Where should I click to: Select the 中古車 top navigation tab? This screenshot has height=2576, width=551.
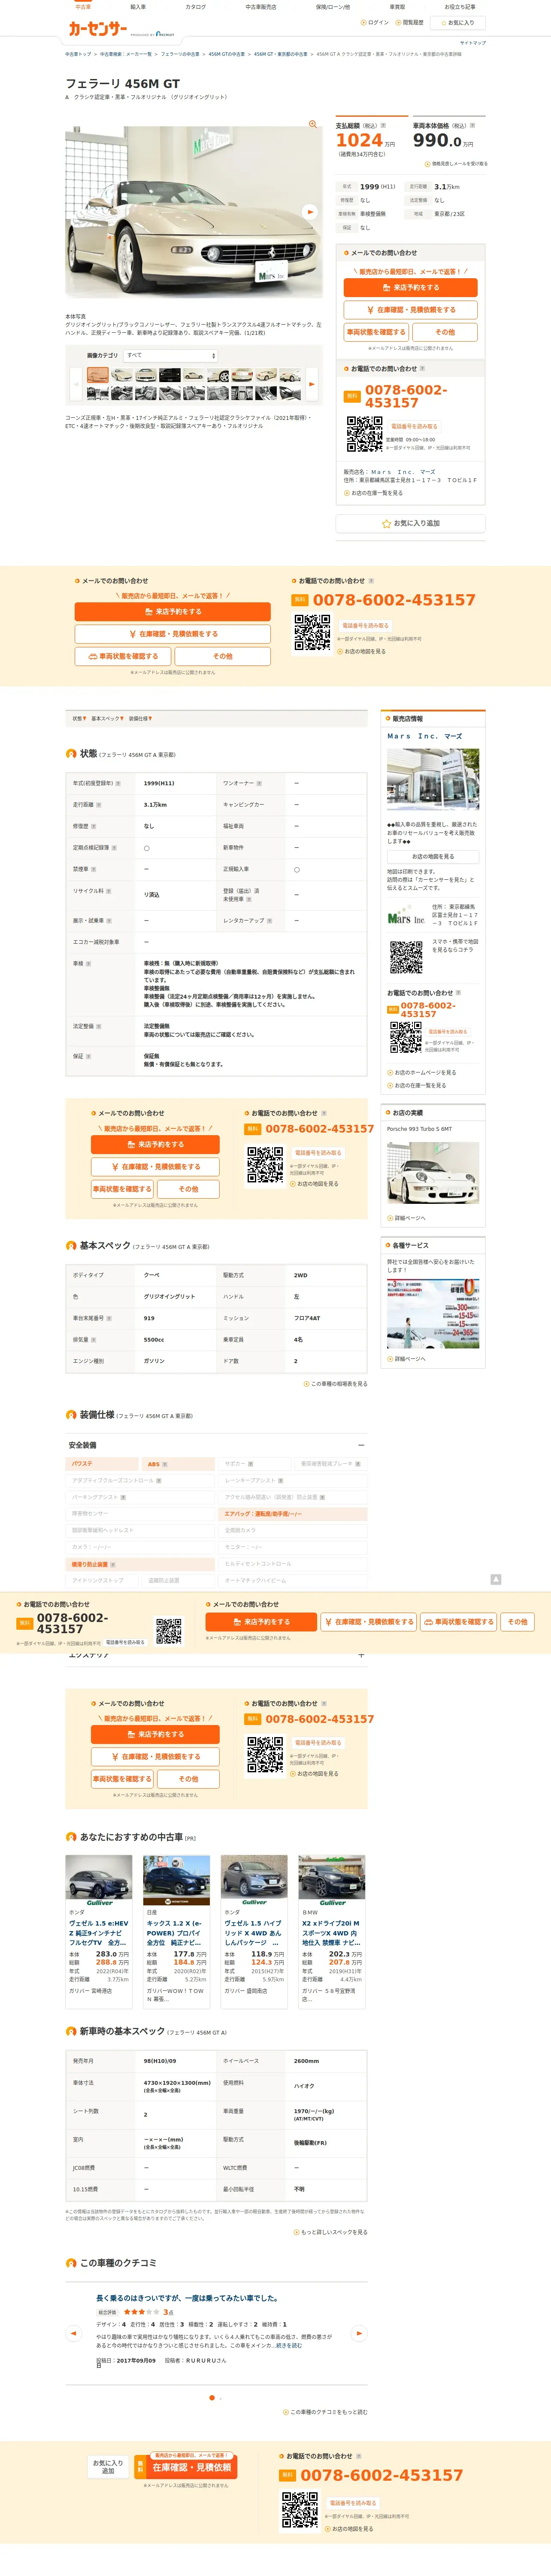pos(83,7)
